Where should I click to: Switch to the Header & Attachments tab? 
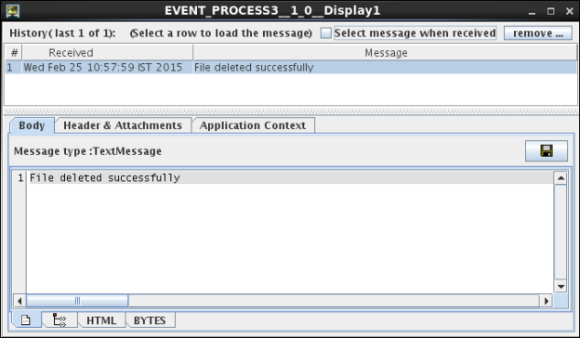(x=123, y=125)
